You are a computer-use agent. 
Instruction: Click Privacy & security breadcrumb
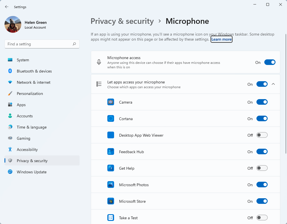tap(122, 21)
